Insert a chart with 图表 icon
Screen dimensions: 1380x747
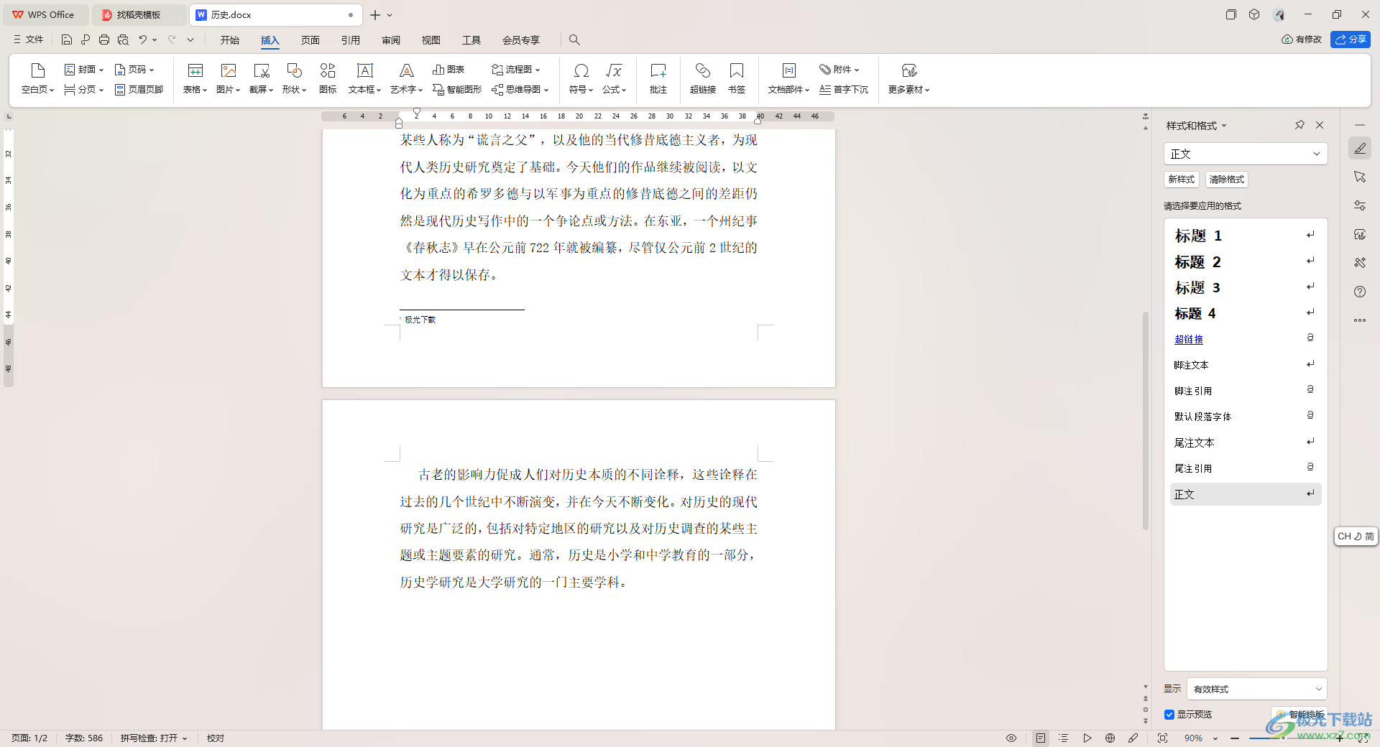point(448,70)
